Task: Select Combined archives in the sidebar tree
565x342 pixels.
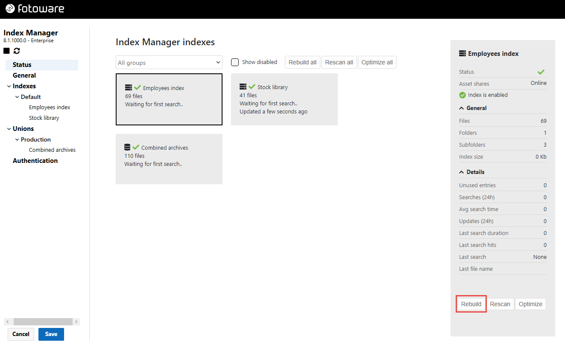Action: [x=52, y=150]
